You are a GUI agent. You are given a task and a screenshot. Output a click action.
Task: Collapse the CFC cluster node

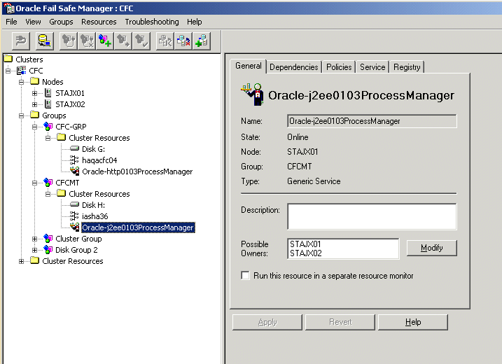coord(8,71)
